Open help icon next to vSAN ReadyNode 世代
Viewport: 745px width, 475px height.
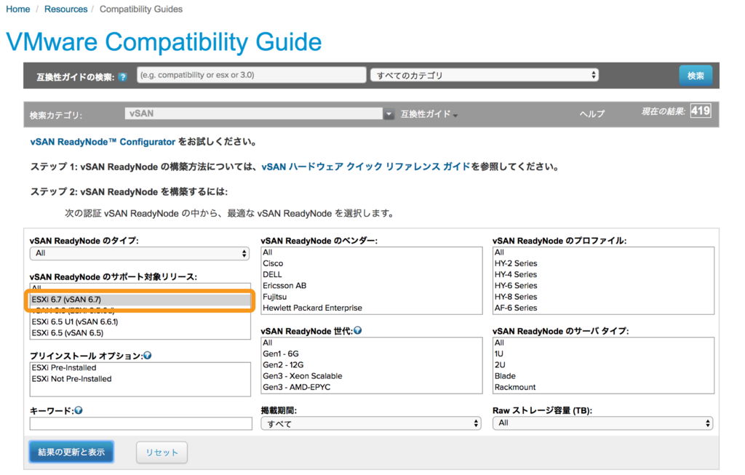358,330
